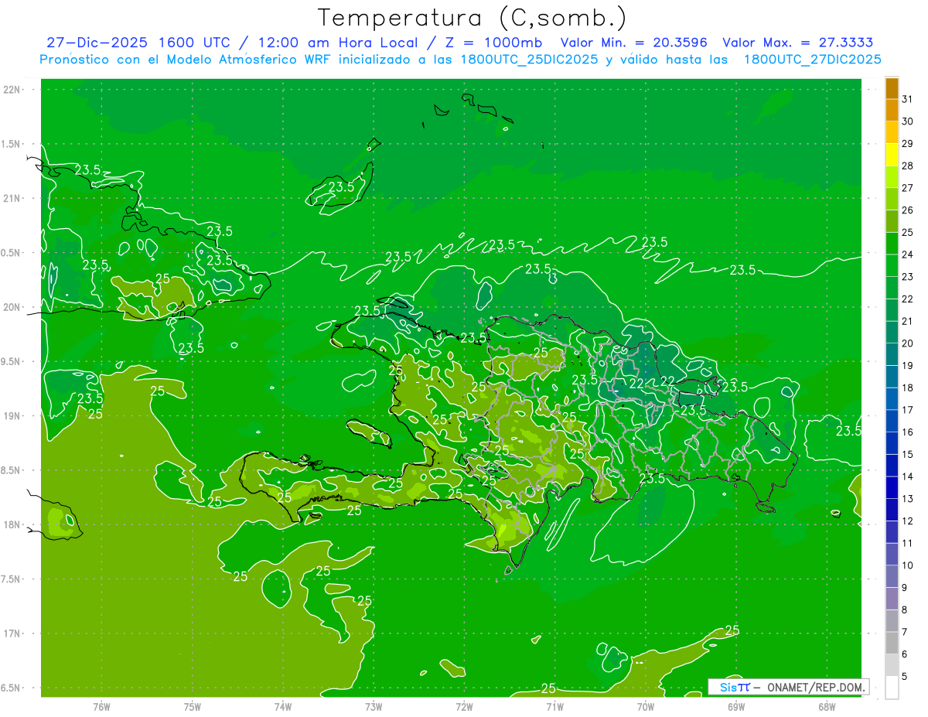Viewport: 928px width, 717px height.
Task: Click colorbar label "5"
Action: 904,677
